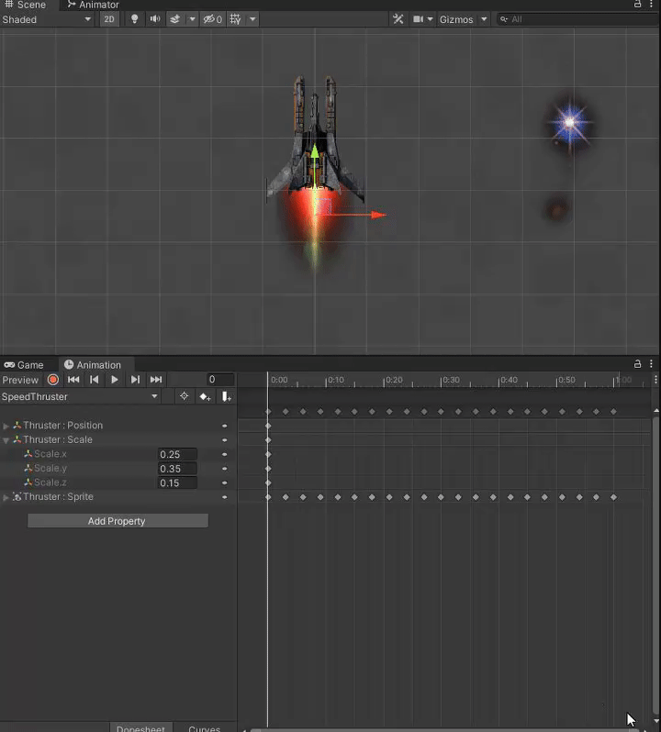Switch to Curves view
661x732 pixels.
coord(204,727)
